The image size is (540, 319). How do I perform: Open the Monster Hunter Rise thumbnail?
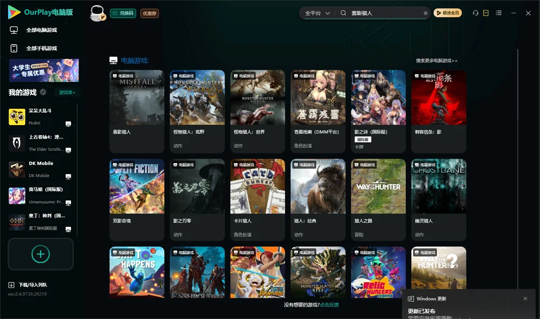[x=318, y=272]
